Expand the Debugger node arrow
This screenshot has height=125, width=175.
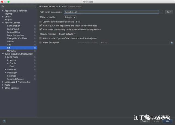pyautogui.click(x=5, y=73)
